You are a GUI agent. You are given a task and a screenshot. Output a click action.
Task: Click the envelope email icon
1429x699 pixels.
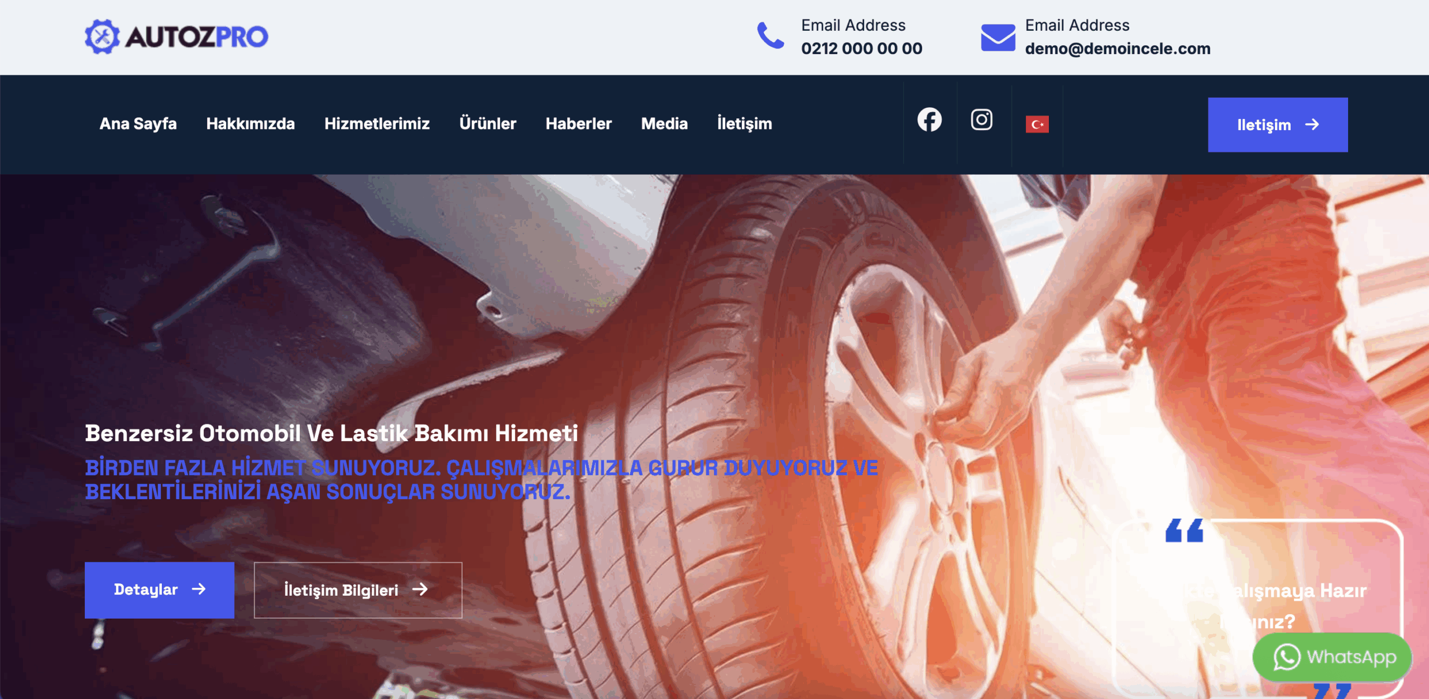(998, 37)
